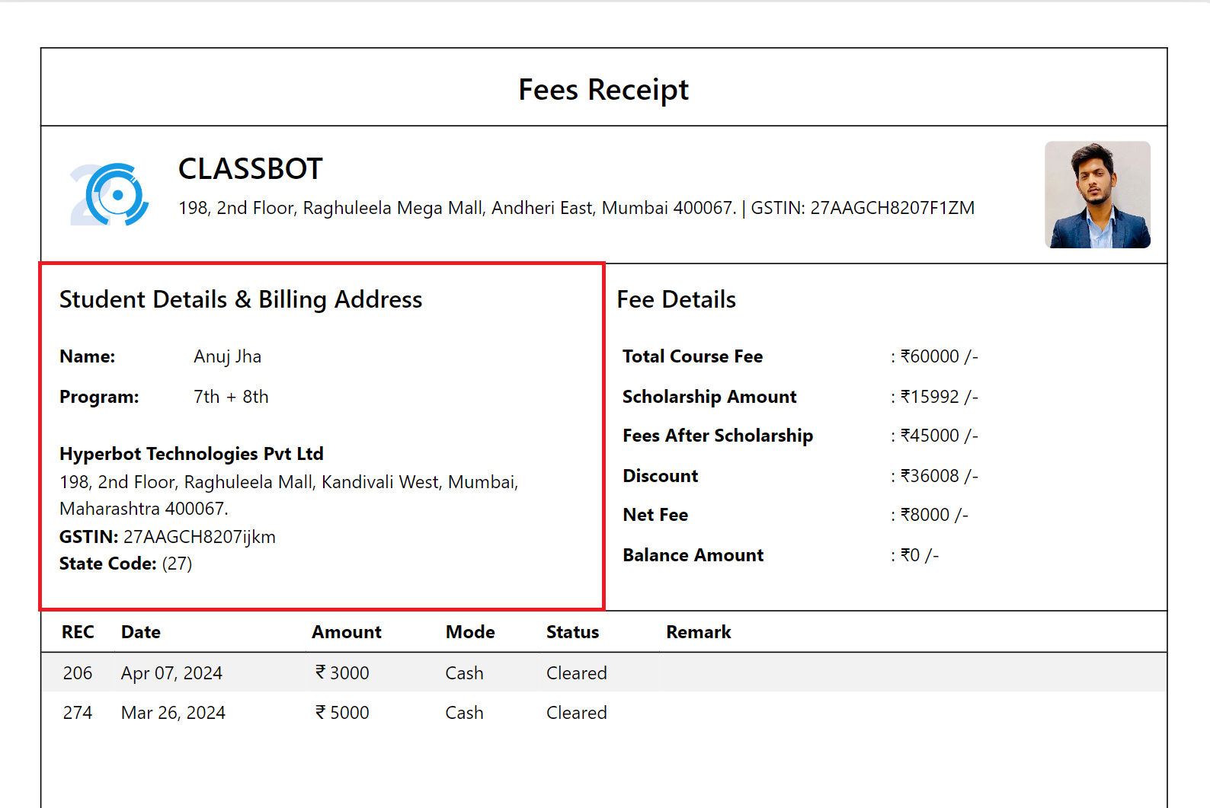
Task: Select Hyperbot Technologies Pvt Ltd billing name
Action: click(x=191, y=454)
